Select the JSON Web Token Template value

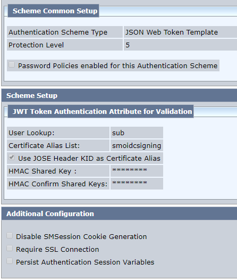point(172,32)
